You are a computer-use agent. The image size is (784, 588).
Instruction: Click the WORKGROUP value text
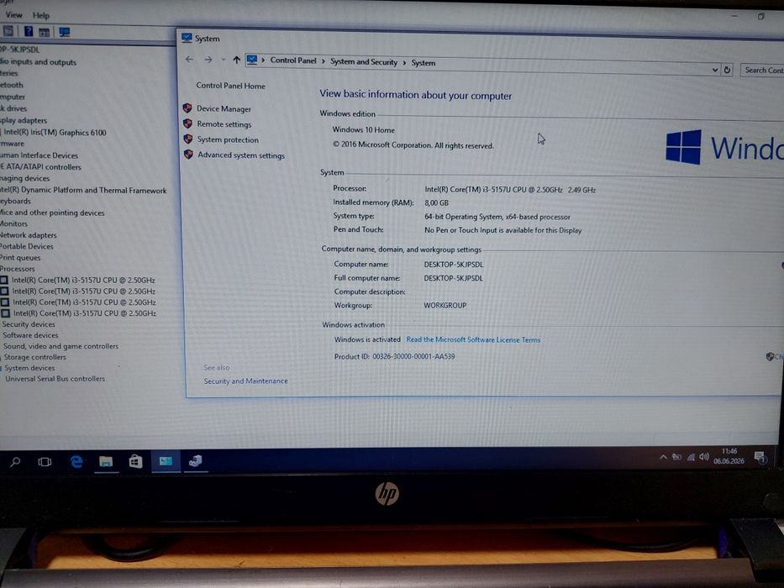[445, 305]
